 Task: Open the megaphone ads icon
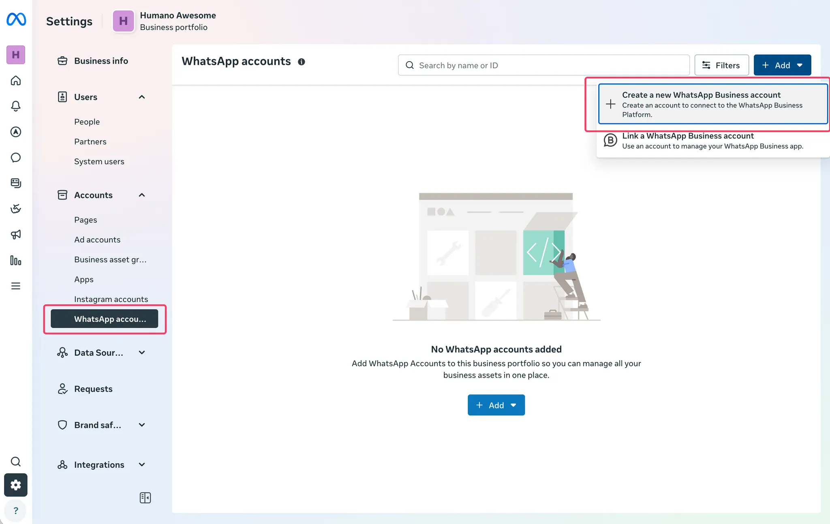(16, 234)
